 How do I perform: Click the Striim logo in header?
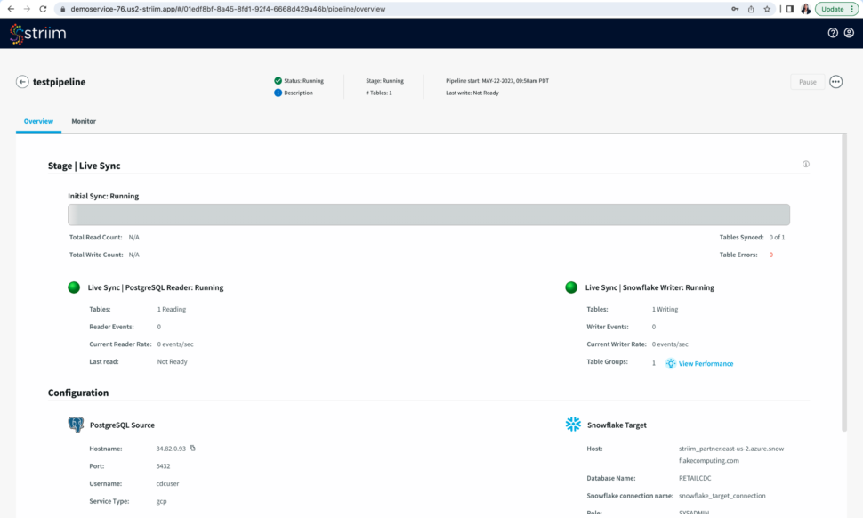point(37,34)
